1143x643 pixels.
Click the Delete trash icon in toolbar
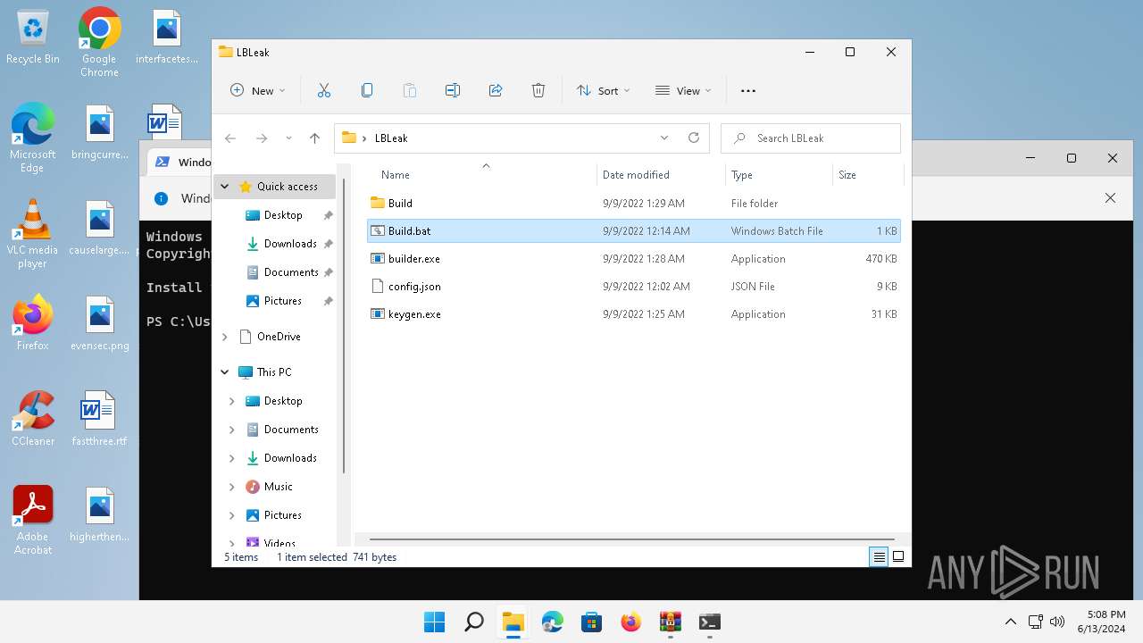pyautogui.click(x=538, y=90)
